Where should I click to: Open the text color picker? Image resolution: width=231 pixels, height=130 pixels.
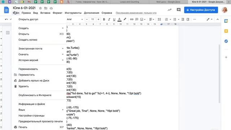point(119,19)
